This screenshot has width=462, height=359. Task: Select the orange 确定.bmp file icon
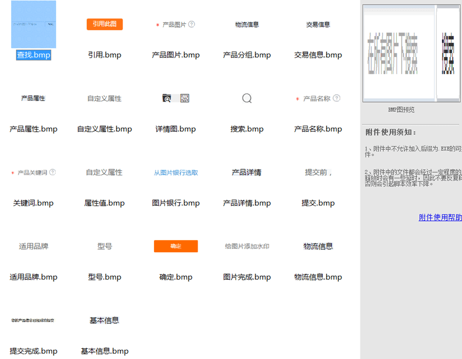tap(176, 246)
